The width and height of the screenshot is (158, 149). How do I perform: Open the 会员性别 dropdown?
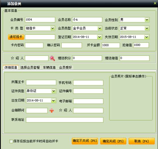pos(147,20)
